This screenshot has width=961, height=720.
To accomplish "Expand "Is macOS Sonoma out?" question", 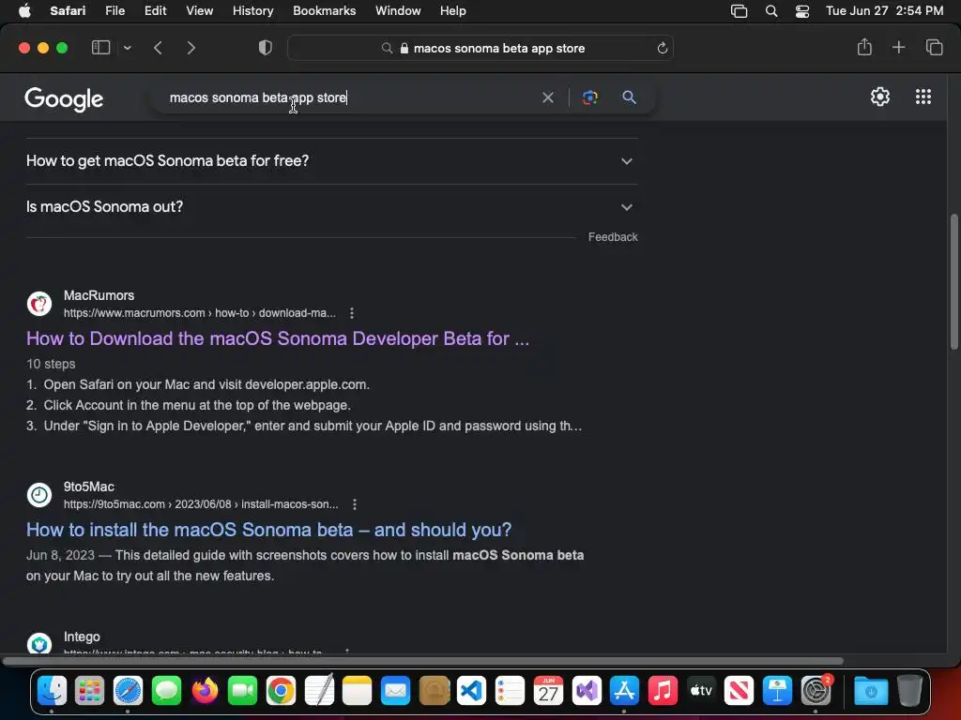I will click(331, 207).
